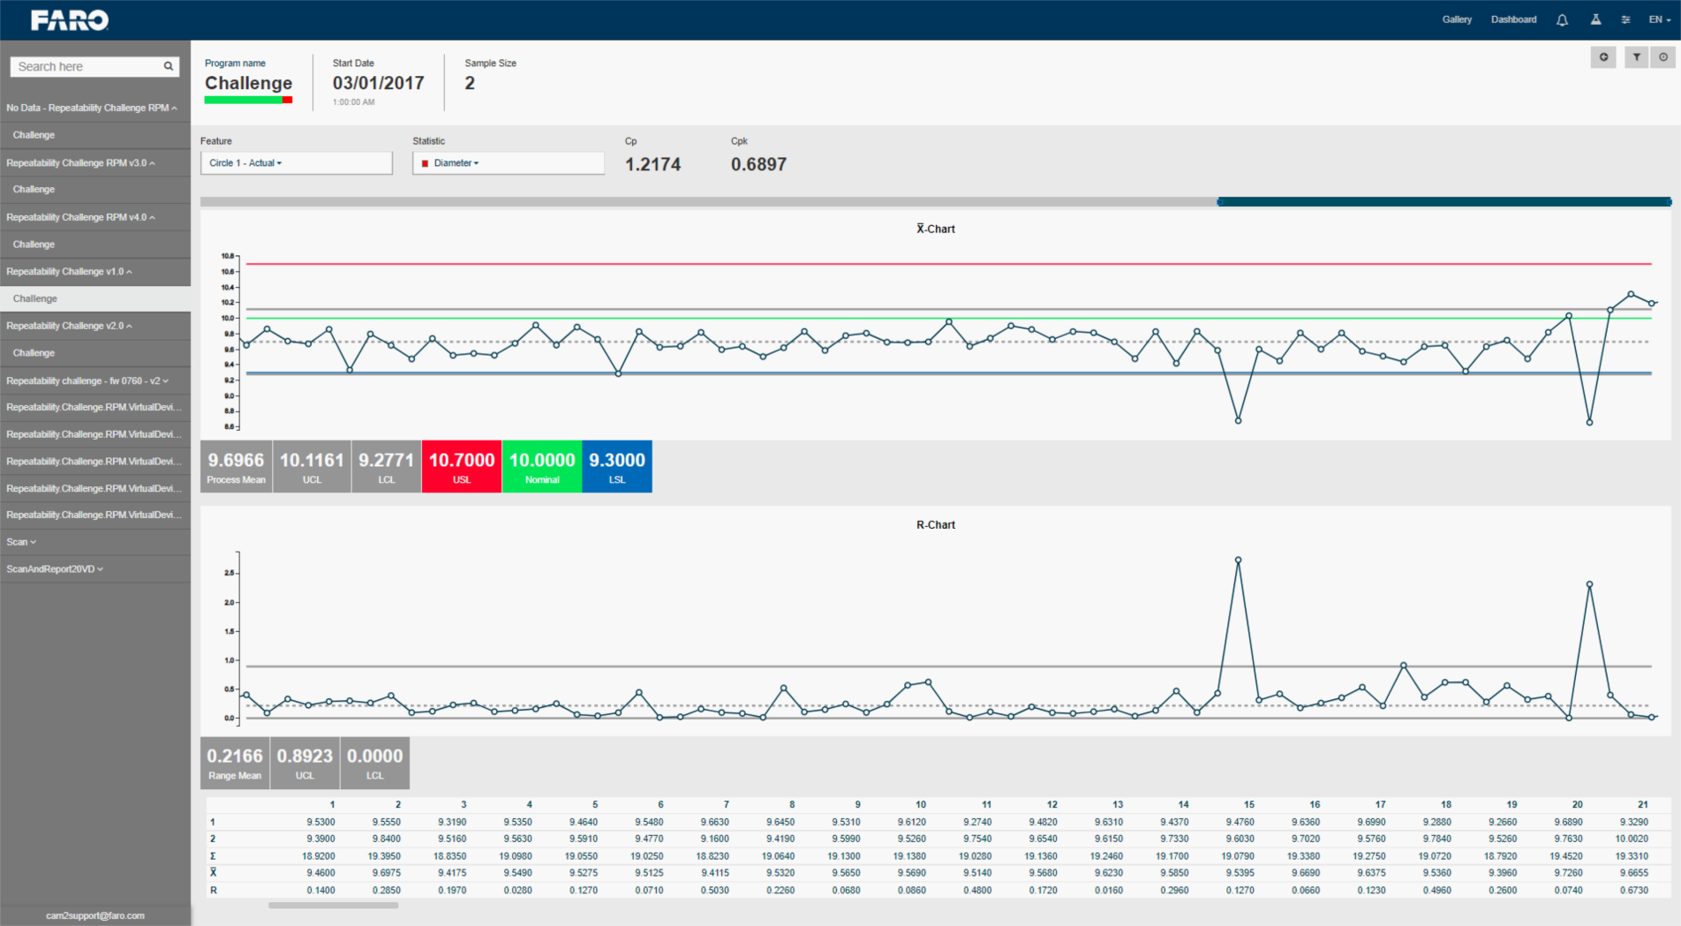Open the EN language dropdown
The width and height of the screenshot is (1681, 926).
tap(1659, 19)
